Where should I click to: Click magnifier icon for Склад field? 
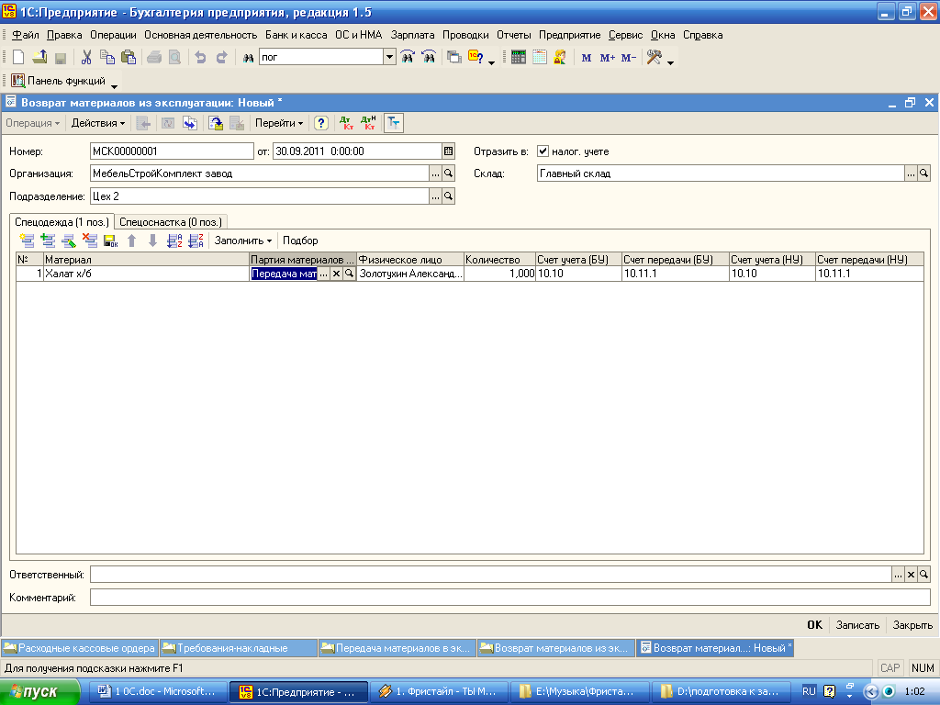[923, 173]
